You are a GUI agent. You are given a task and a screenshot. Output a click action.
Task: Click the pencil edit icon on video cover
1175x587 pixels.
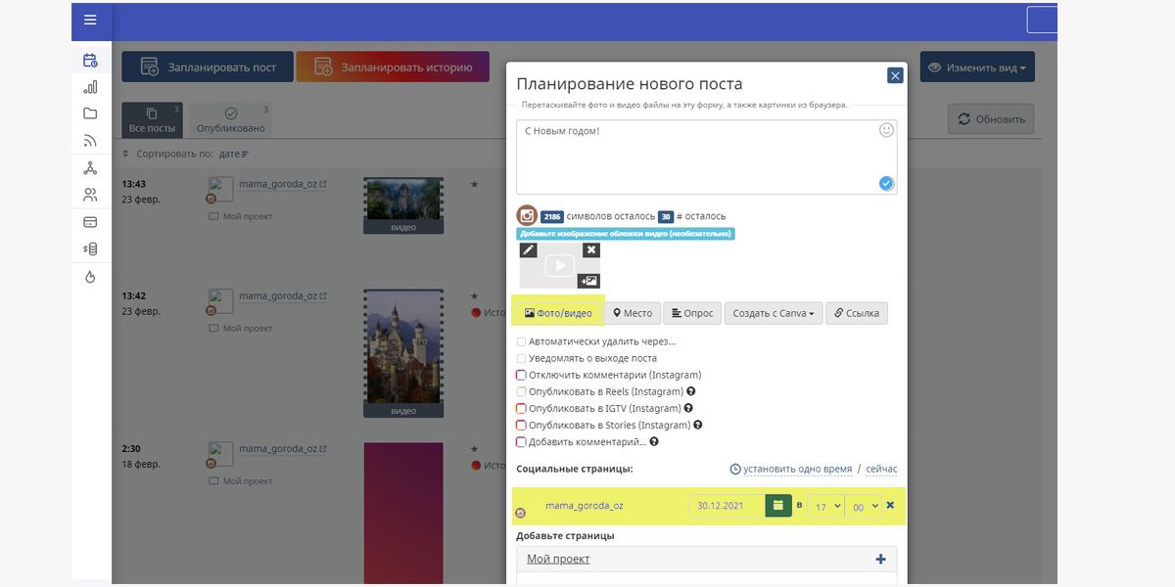click(x=528, y=250)
